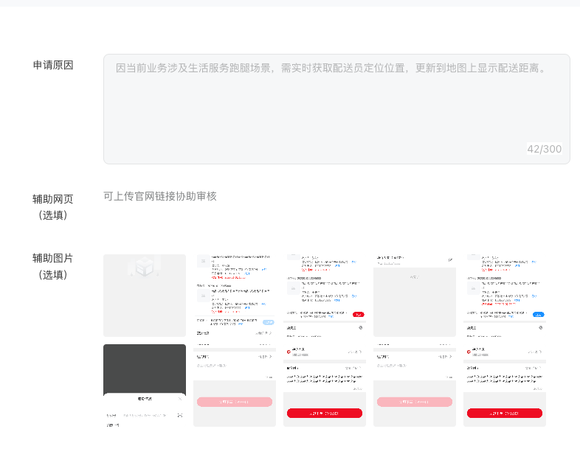Click the 申请原因 reason text area
The height and width of the screenshot is (457, 580).
click(336, 109)
